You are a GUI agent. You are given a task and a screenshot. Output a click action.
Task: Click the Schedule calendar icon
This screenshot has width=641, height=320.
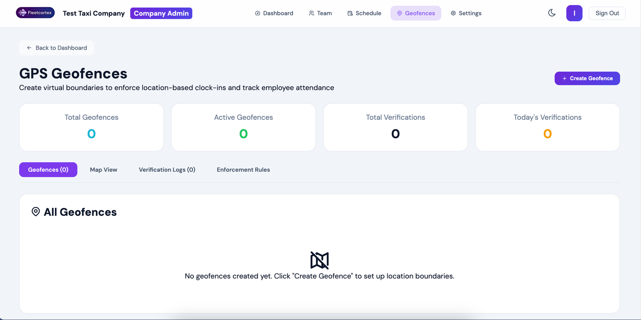(350, 13)
